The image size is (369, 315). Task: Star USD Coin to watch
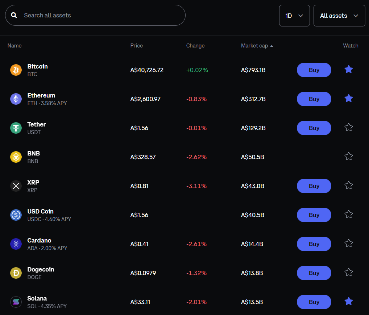[x=349, y=214]
